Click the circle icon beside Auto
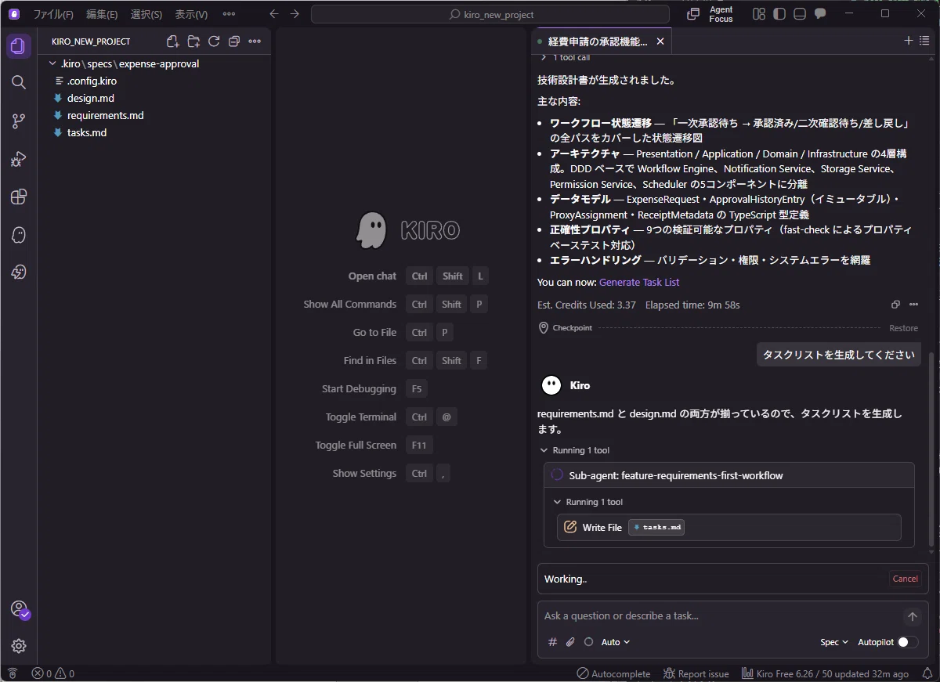 [x=589, y=642]
